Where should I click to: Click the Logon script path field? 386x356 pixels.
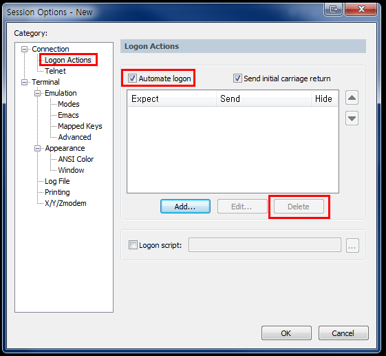pos(265,245)
